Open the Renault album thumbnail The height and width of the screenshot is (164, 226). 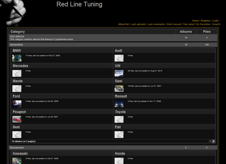click(119, 104)
